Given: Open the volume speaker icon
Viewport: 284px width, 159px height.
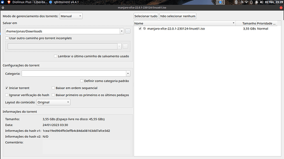Looking at the screenshot, I should pos(261,2).
